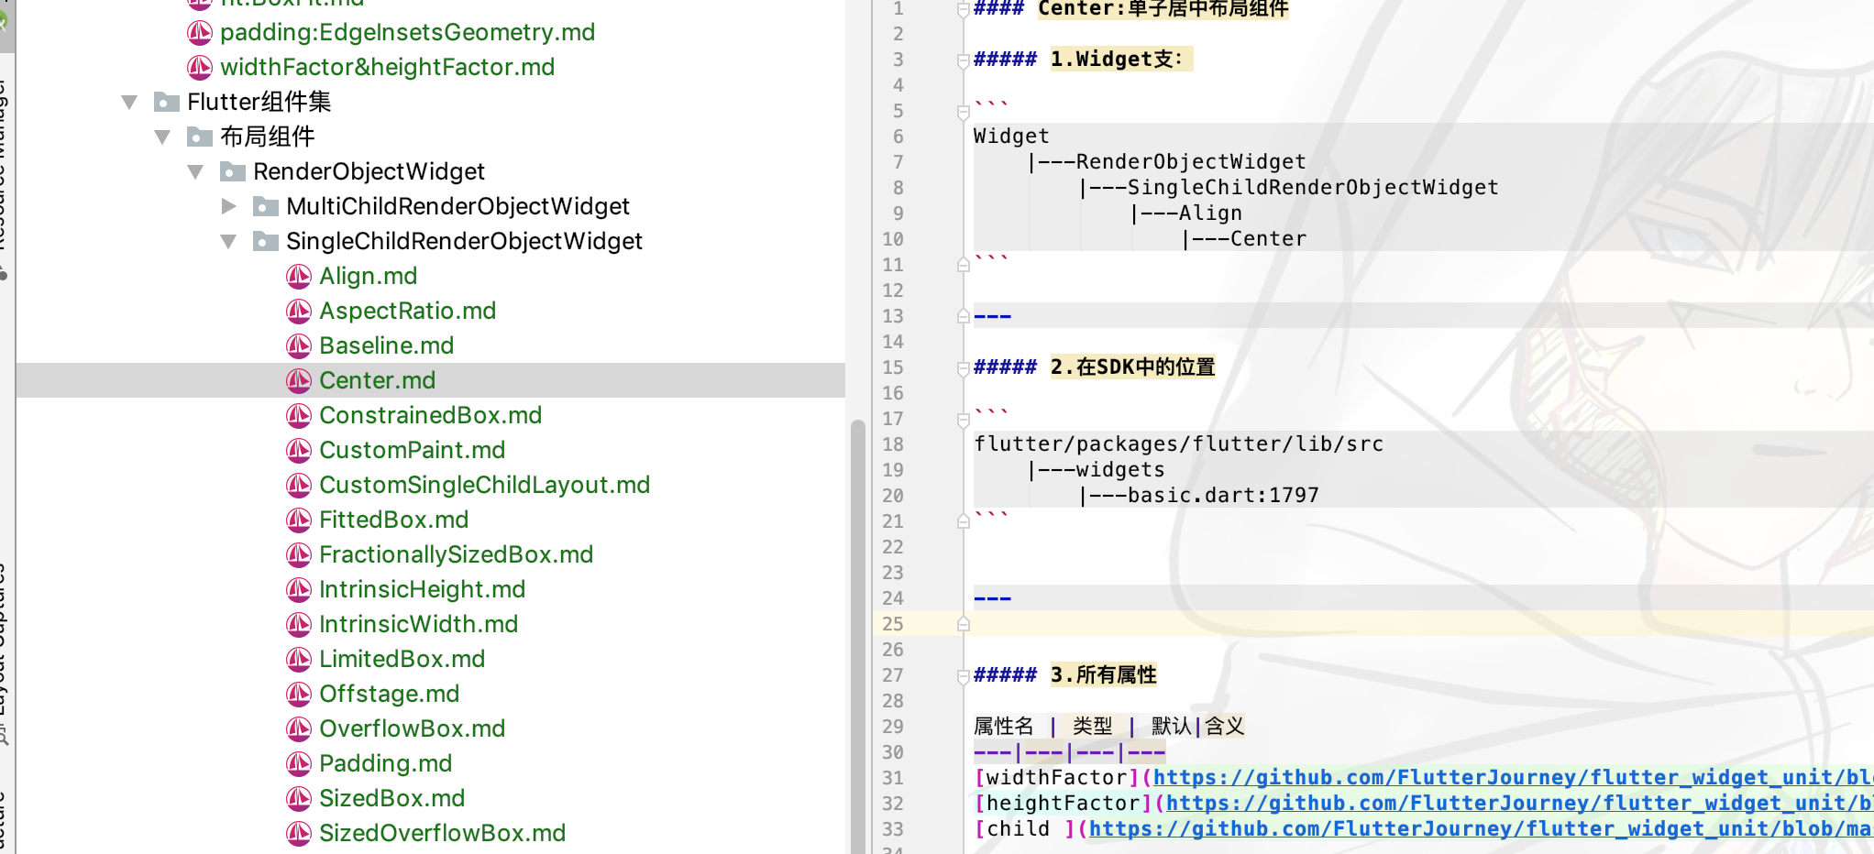Click the Flutter组件集 folder icon

pos(167,102)
